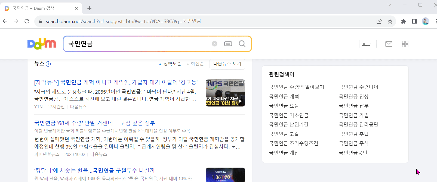Open a new browser tab
The image size is (437, 182).
(x=89, y=8)
